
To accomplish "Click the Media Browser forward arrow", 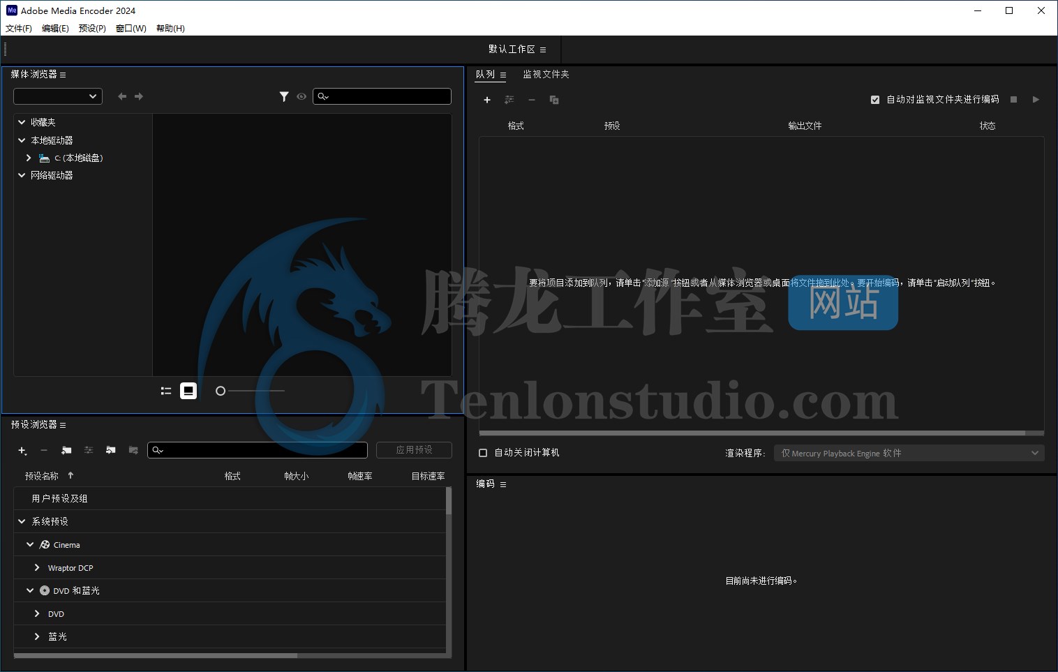I will [x=139, y=96].
